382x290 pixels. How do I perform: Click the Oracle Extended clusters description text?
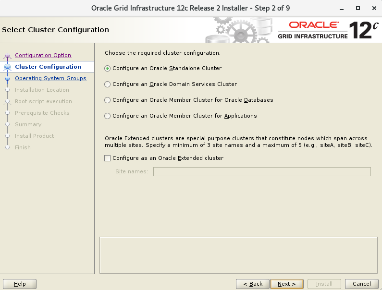(238, 142)
